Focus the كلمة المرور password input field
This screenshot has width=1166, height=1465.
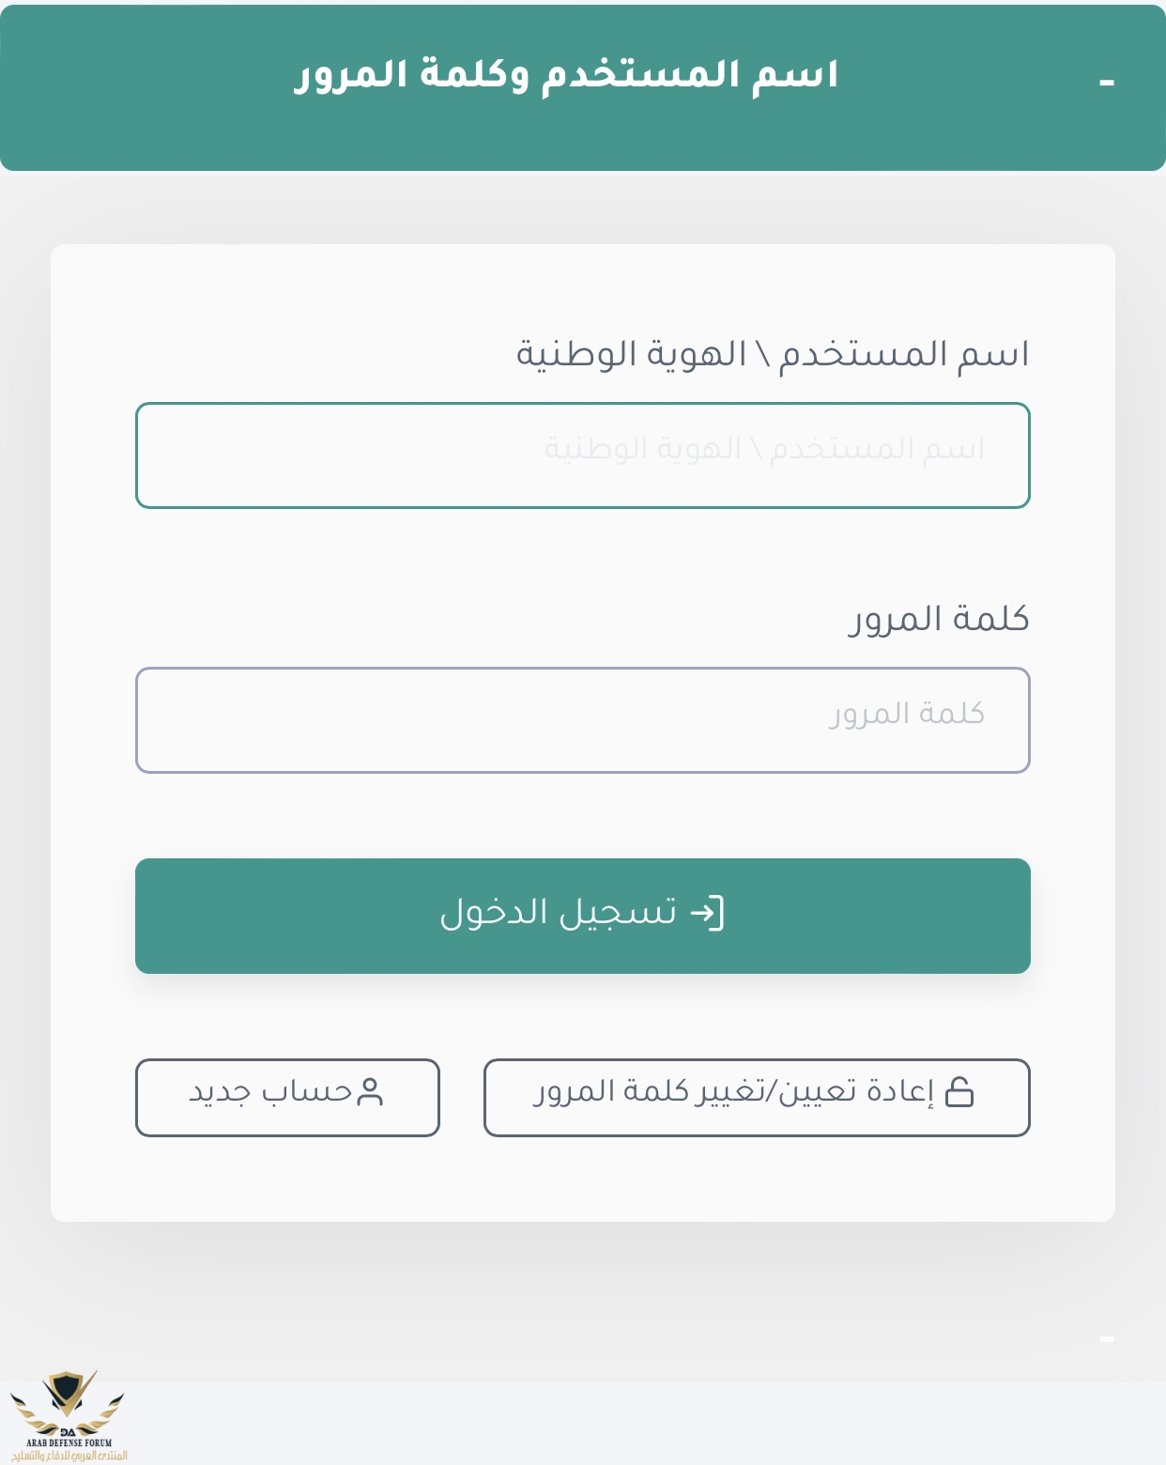pyautogui.click(x=582, y=720)
